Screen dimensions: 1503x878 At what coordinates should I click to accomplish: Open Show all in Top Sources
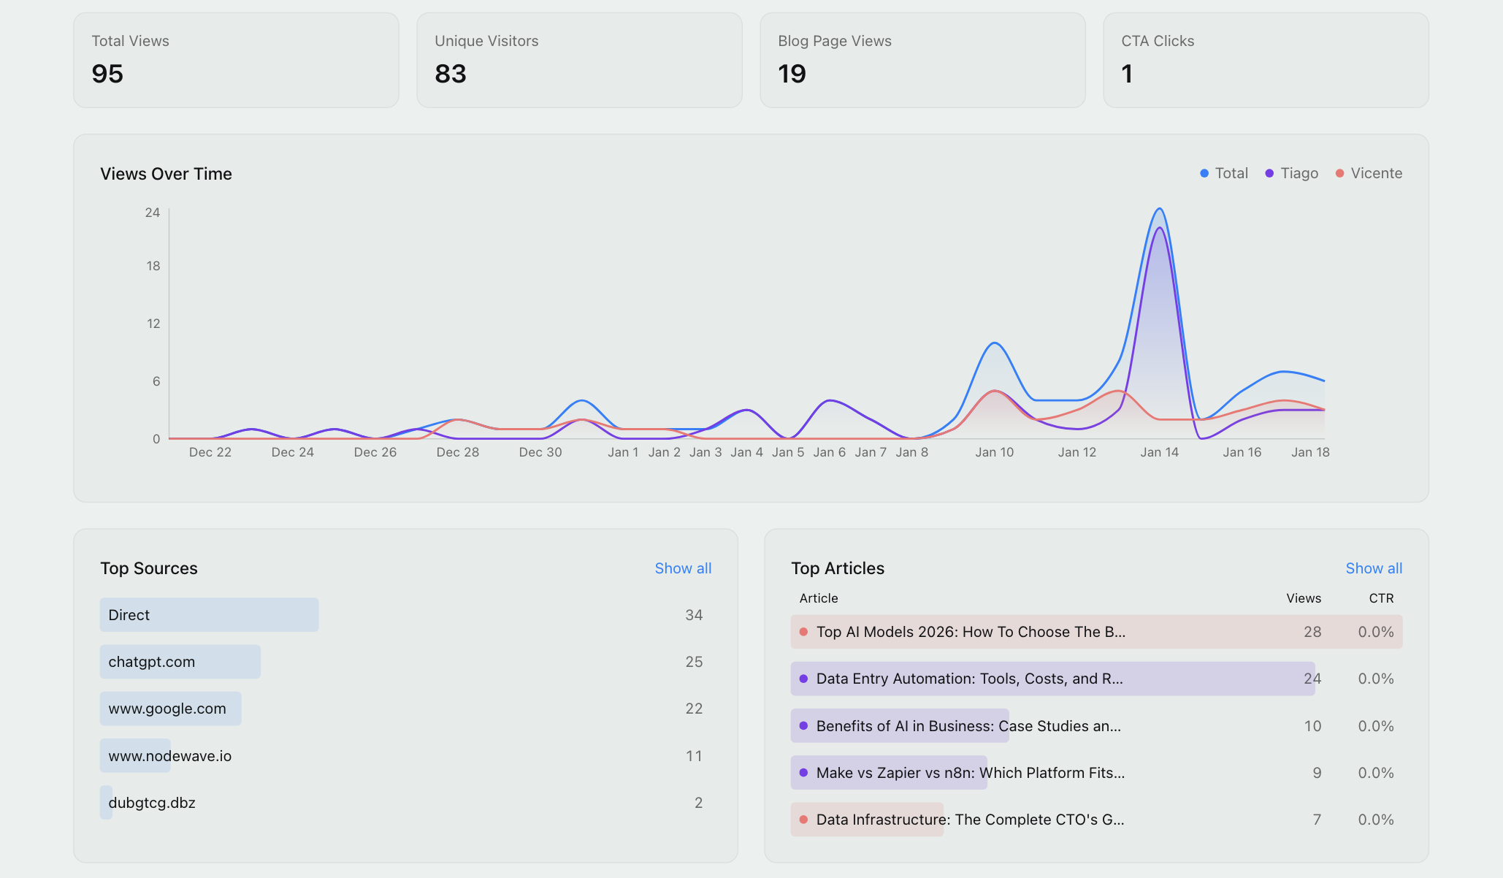(x=682, y=568)
